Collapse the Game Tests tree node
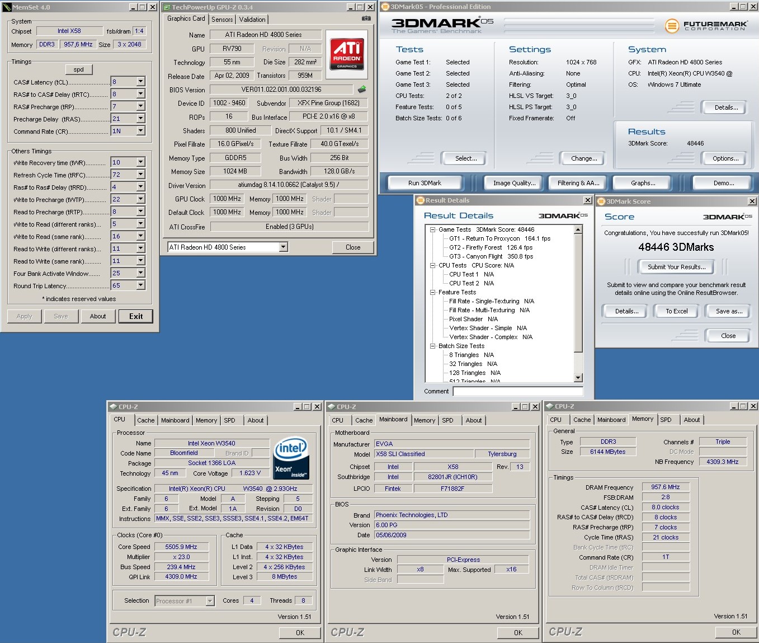Viewport: 759px width, 643px height. [x=433, y=229]
